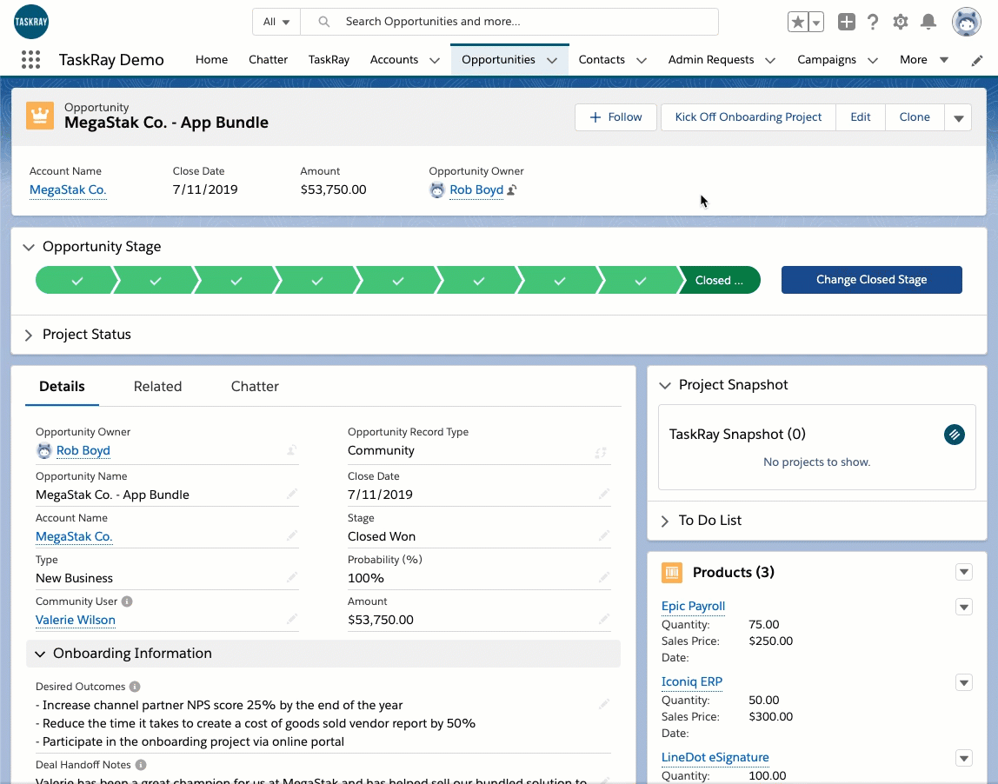Open the MegaStak Co. account link

point(68,189)
